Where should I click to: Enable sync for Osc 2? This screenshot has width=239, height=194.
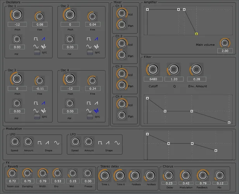point(90,52)
